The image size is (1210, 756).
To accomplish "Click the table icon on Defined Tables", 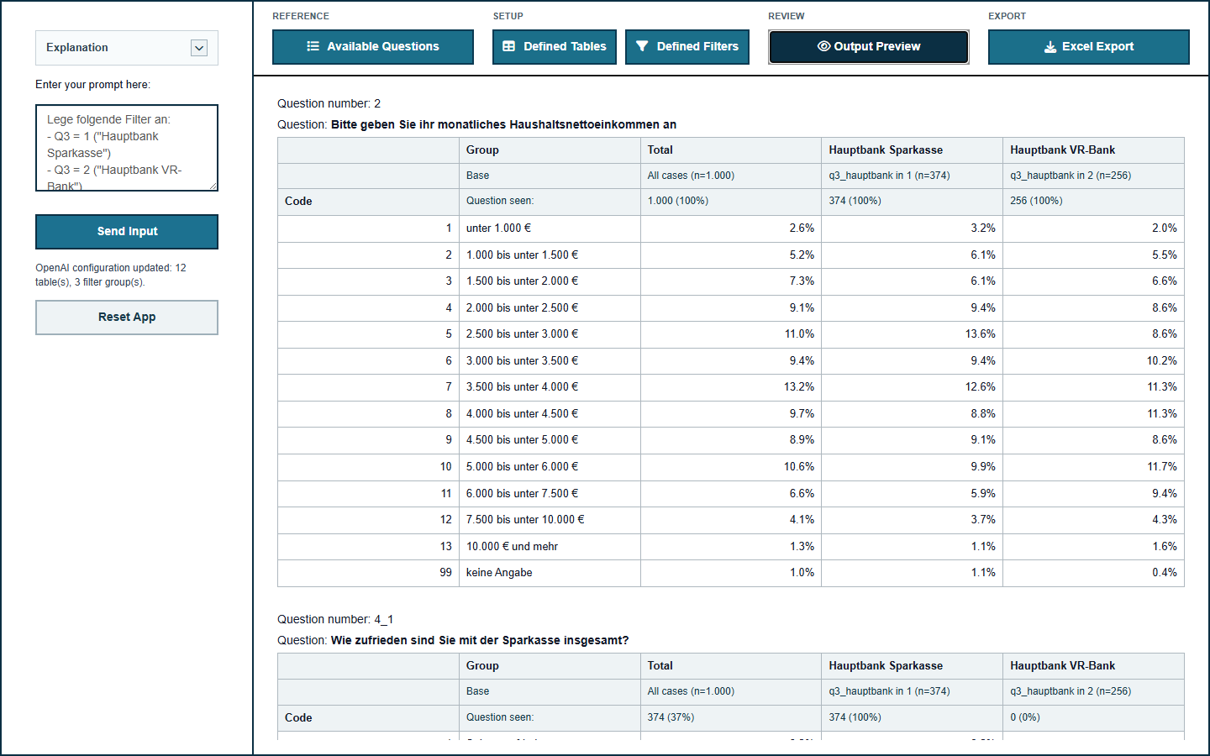I will [508, 46].
